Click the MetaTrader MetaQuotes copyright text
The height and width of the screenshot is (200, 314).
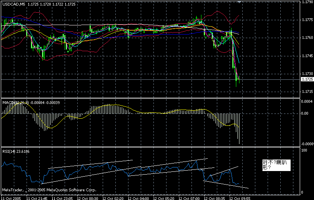point(49,190)
